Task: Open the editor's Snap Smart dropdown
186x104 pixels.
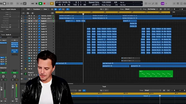Action: click(153, 90)
